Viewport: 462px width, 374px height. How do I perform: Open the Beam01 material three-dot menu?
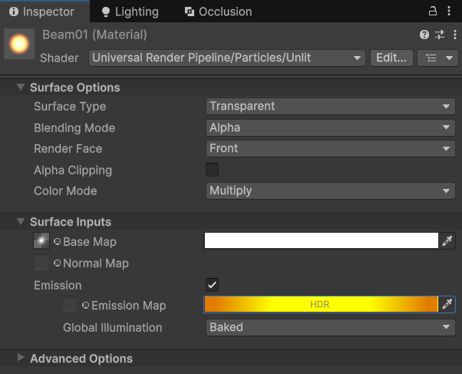pos(453,35)
